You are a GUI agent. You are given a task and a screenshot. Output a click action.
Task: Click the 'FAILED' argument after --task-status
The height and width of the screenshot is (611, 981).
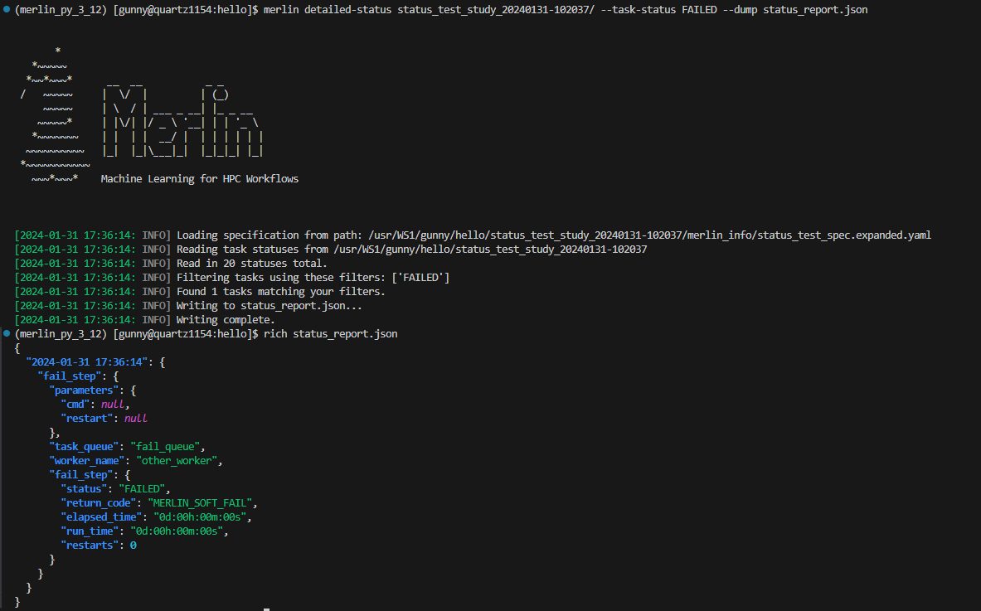tap(699, 10)
